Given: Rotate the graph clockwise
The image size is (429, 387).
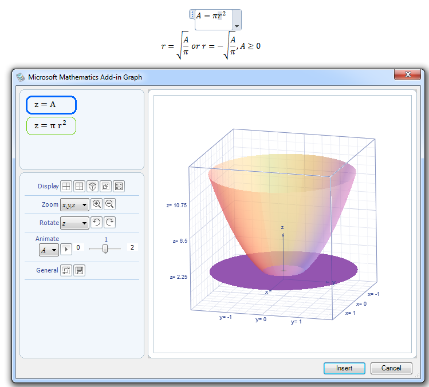Looking at the screenshot, I should pyautogui.click(x=110, y=222).
